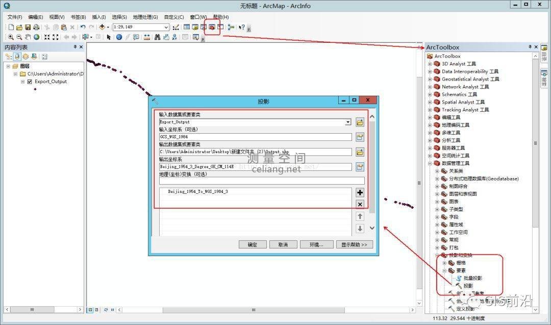
Task: Add a geographic transformation with plus
Action: coord(360,192)
